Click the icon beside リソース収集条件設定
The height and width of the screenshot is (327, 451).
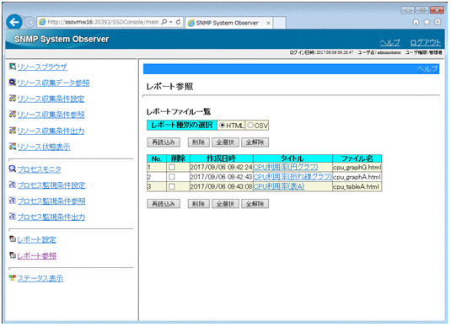[12, 99]
